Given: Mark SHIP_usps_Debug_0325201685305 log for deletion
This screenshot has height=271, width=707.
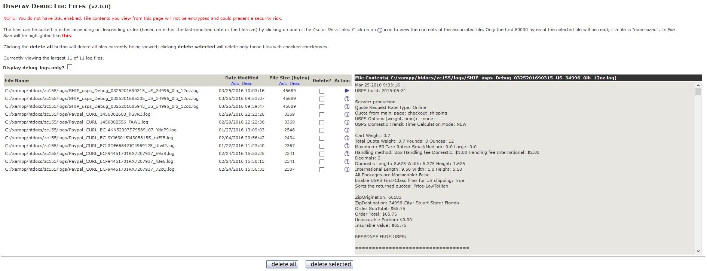Looking at the screenshot, I should point(322,99).
